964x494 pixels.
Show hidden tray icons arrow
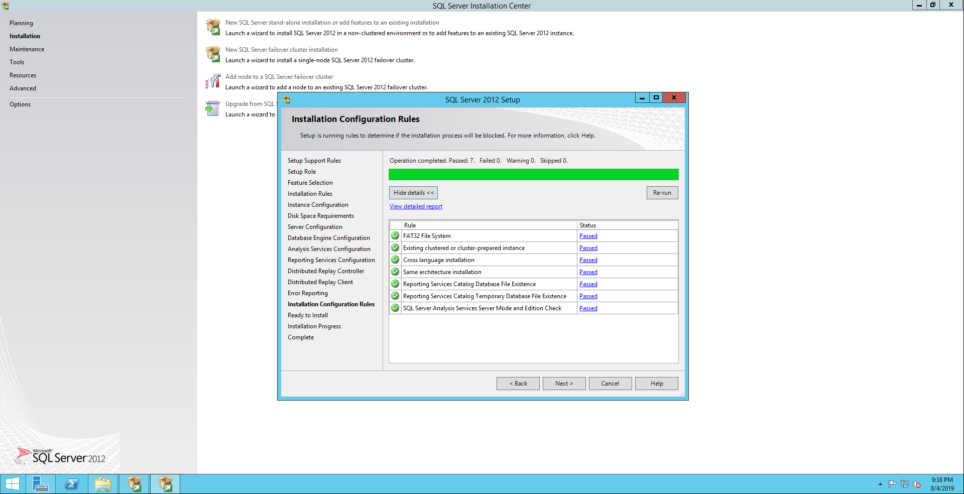pos(880,484)
